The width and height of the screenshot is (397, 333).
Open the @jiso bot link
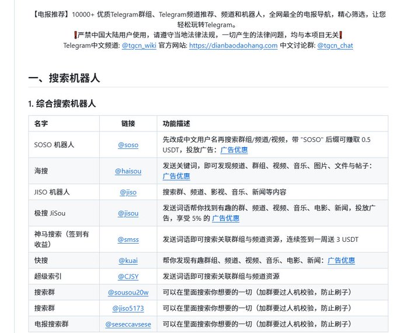coord(128,192)
